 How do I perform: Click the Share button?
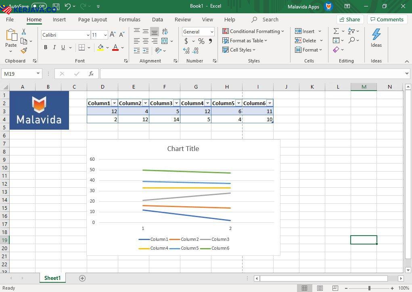350,19
